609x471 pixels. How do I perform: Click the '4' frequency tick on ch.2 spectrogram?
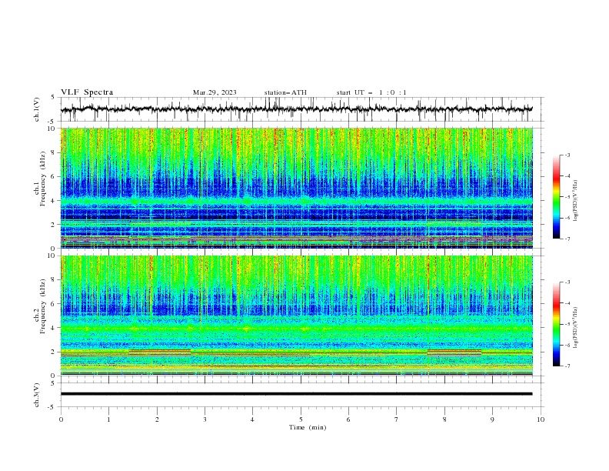tap(55, 328)
